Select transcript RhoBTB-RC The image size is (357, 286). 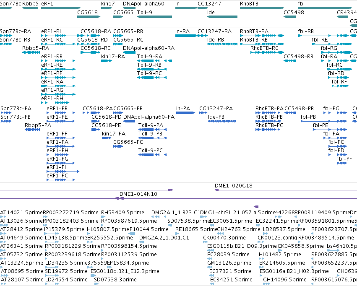pyautogui.click(x=267, y=52)
